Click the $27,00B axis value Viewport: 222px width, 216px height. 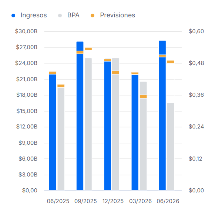pyautogui.click(x=27, y=47)
